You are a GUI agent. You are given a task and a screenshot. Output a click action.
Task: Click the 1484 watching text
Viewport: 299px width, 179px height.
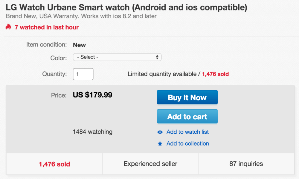tap(93, 132)
